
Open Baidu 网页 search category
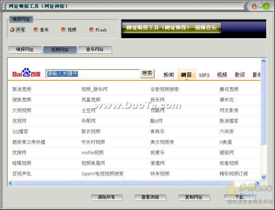point(187,75)
